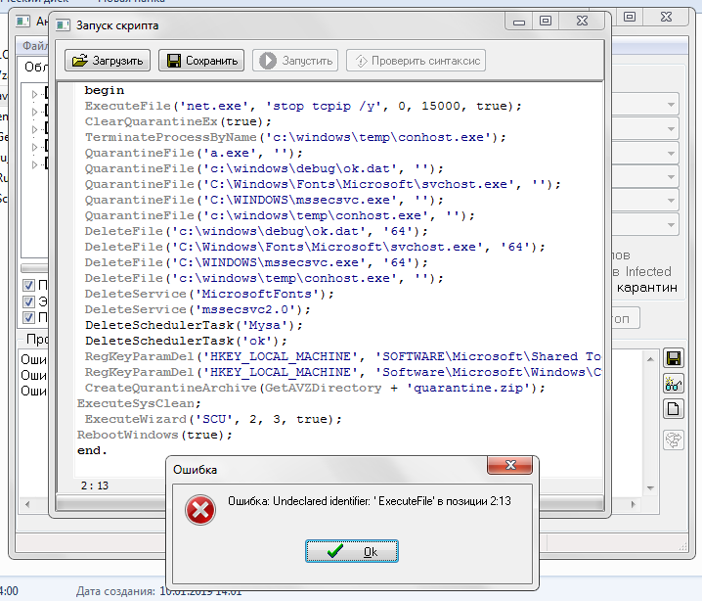Expand the first tree node in search area
The height and width of the screenshot is (601, 702).
click(x=34, y=95)
